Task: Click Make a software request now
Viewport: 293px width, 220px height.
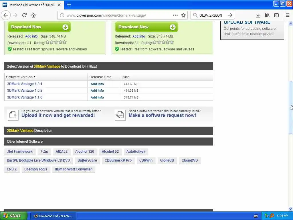Action: pyautogui.click(x=163, y=115)
